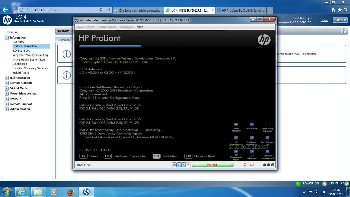Click the health status check icon in console

(273, 165)
